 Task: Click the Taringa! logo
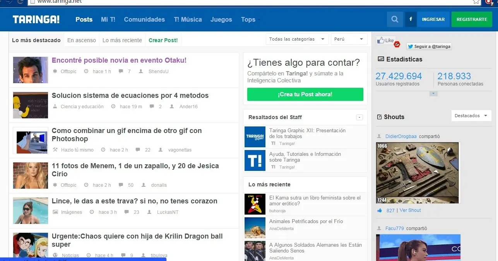coord(36,19)
